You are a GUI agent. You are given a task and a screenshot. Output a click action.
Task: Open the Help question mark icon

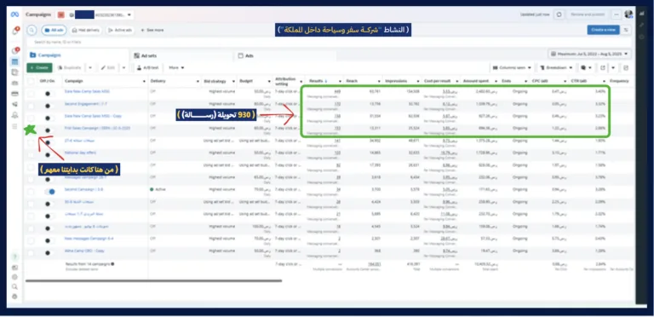point(15,257)
